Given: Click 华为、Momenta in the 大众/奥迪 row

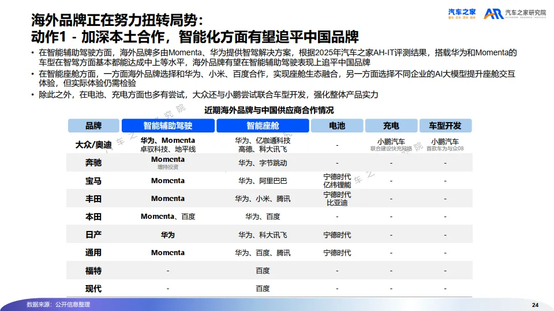Looking at the screenshot, I should pos(168,141).
